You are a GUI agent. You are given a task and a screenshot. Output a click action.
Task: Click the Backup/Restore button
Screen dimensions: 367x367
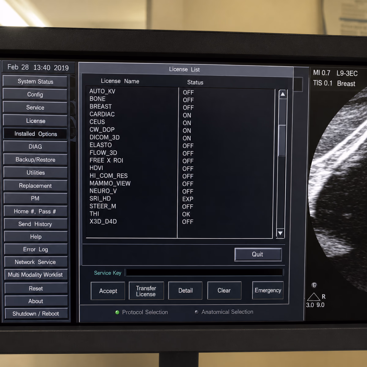(x=35, y=160)
